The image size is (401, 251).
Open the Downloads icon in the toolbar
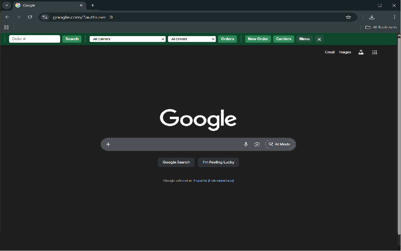pyautogui.click(x=372, y=17)
